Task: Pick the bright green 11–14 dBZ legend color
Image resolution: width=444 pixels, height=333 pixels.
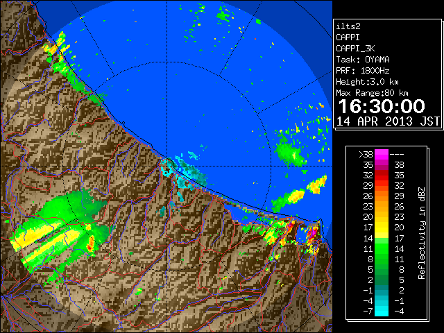Action: tap(382, 248)
